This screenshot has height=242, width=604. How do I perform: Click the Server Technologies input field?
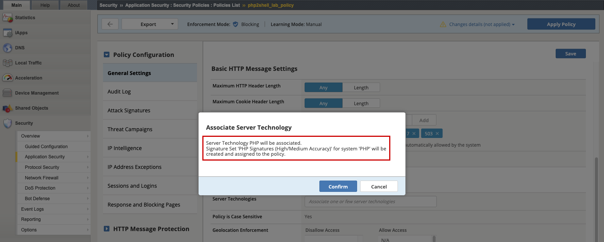(x=371, y=201)
